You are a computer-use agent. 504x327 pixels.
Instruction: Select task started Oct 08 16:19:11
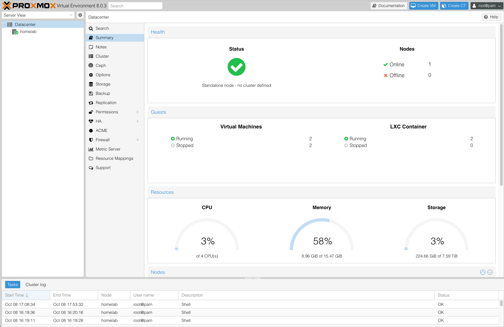coord(250,321)
